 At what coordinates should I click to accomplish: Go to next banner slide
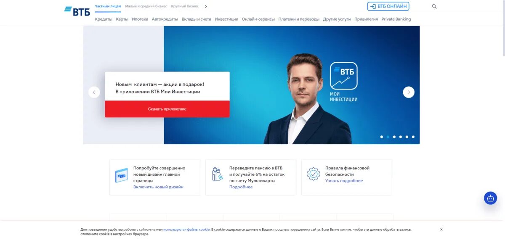[409, 92]
